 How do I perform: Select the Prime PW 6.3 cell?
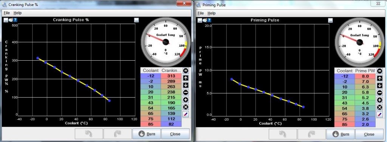pos(365,87)
